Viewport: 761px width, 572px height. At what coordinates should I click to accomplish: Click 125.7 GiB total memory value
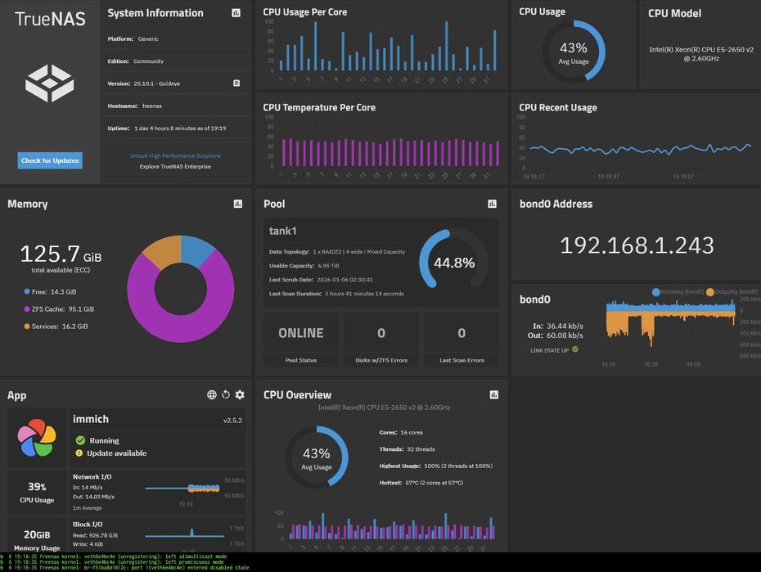[x=61, y=254]
